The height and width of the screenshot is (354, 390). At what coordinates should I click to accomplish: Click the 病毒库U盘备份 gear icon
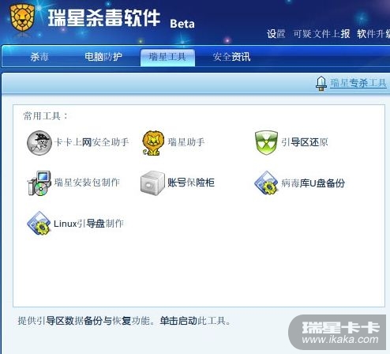(266, 183)
